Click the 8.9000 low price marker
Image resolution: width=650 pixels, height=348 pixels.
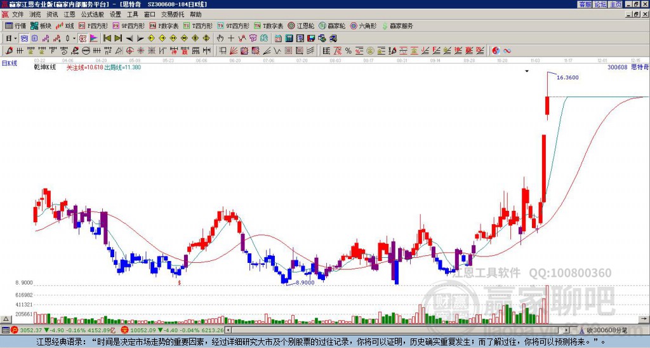(305, 283)
